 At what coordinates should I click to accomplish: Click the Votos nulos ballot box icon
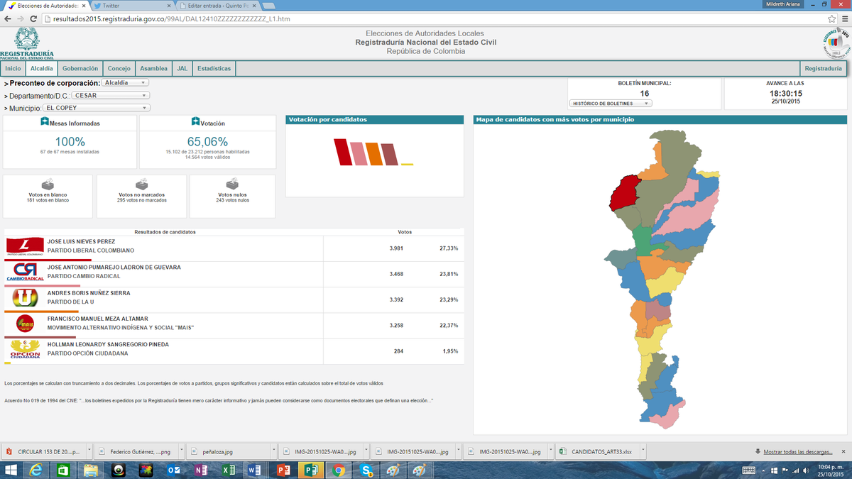pos(232,184)
